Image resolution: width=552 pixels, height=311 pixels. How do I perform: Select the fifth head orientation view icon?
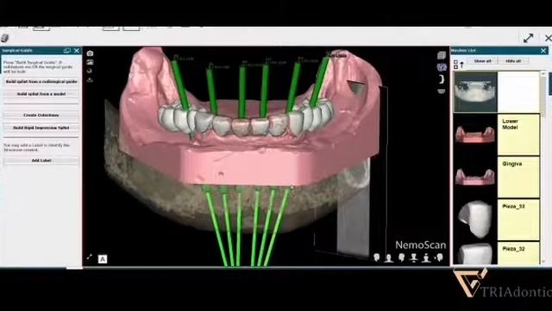coord(426,258)
